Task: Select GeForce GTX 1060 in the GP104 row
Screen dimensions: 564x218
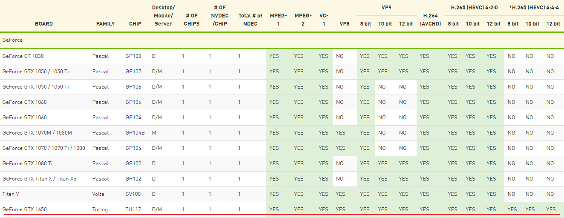Action: [25, 118]
